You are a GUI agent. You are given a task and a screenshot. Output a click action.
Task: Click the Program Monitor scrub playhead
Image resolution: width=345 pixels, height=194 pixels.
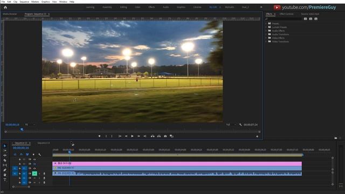coord(22,129)
